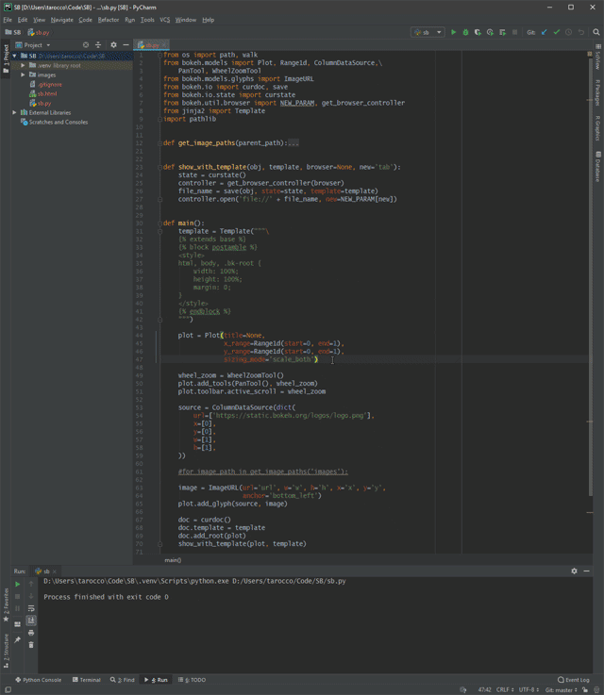604x695 pixels.
Task: Run the sb configuration from toolbar
Action: pyautogui.click(x=453, y=32)
